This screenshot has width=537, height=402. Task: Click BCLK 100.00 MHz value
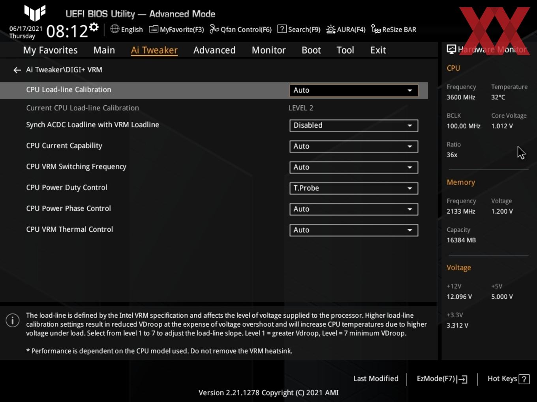pyautogui.click(x=464, y=126)
